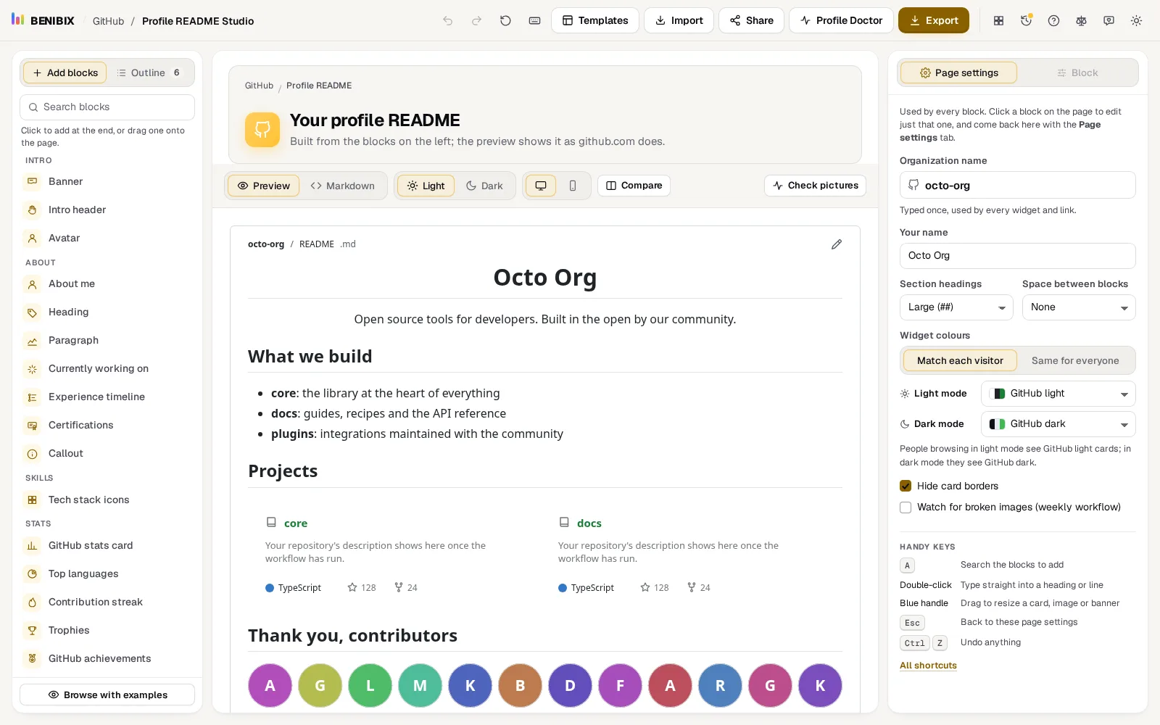Select desktop monitor preview icon

[541, 186]
